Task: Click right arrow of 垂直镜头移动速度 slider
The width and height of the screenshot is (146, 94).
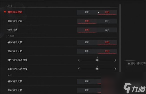Action: point(115,69)
